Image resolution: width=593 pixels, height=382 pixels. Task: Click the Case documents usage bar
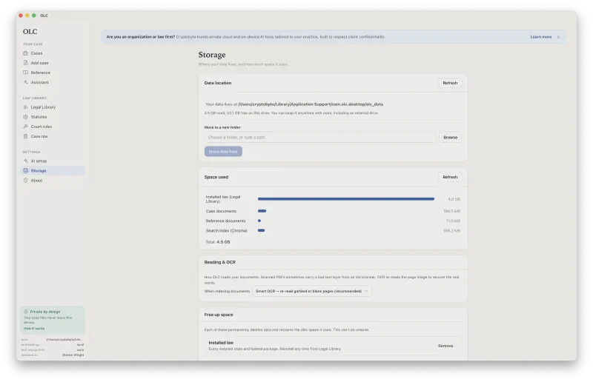click(262, 211)
